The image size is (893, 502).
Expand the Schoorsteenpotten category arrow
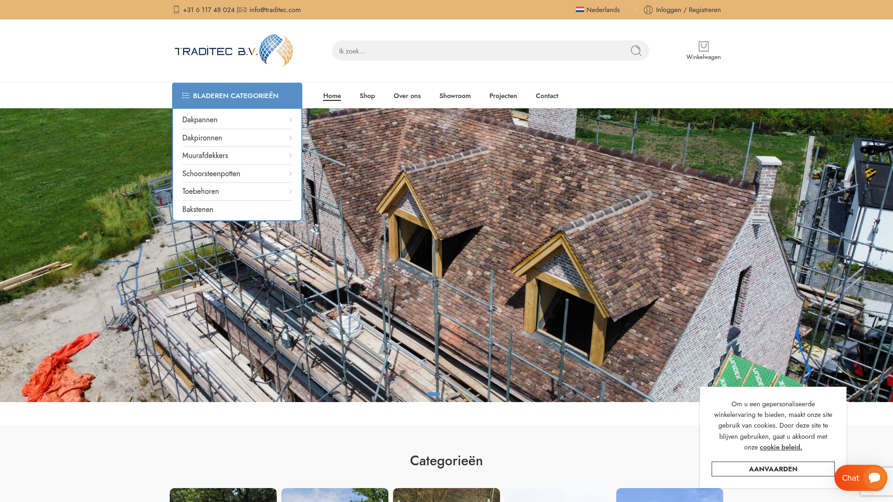[290, 174]
